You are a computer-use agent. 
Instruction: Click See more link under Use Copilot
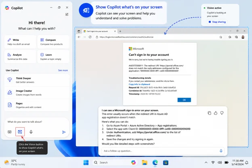click(63, 70)
